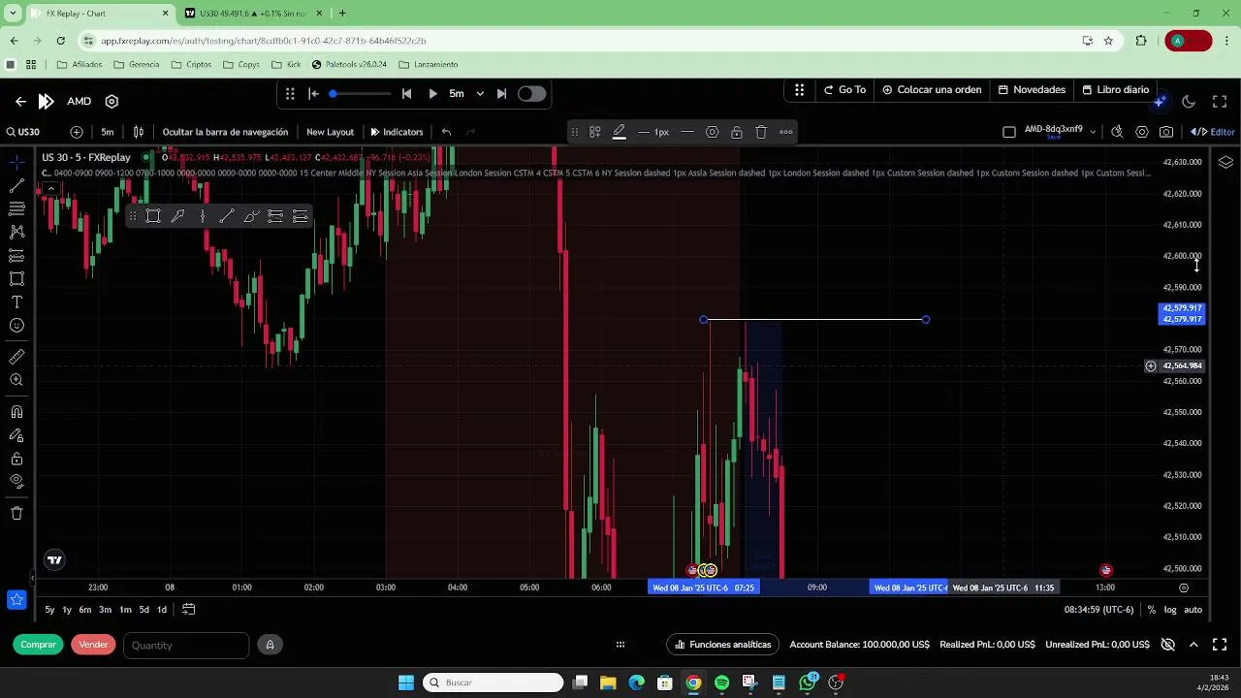Undo the last chart action
Viewport: 1241px width, 698px height.
pos(446,132)
